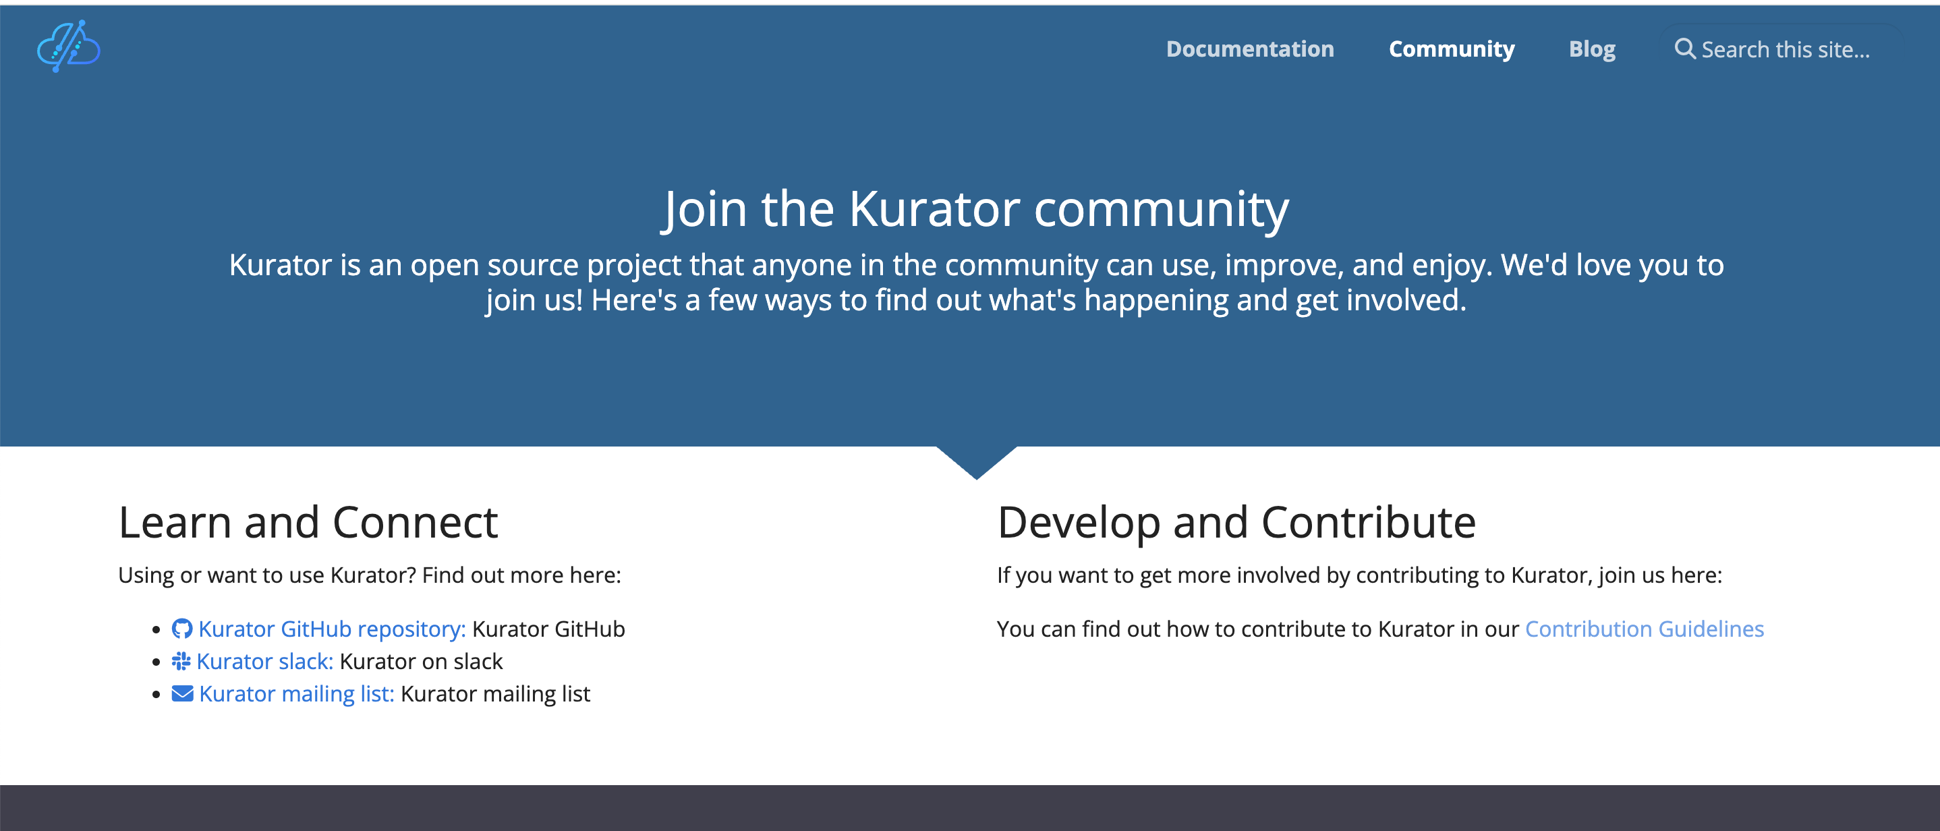Click the Kurator cloud logo
This screenshot has width=1940, height=831.
point(69,47)
